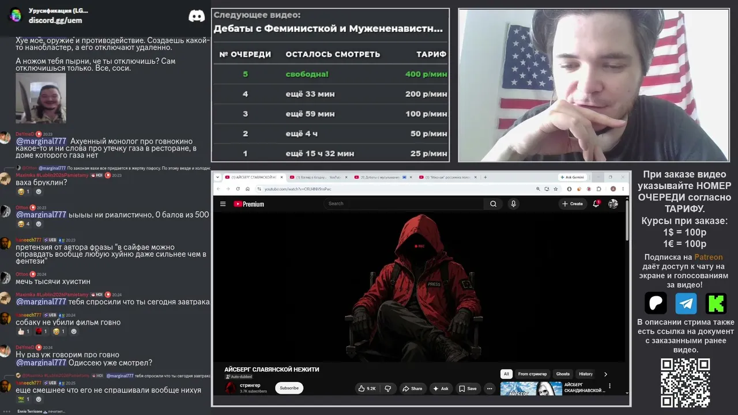Open more actions for the video

(490, 388)
